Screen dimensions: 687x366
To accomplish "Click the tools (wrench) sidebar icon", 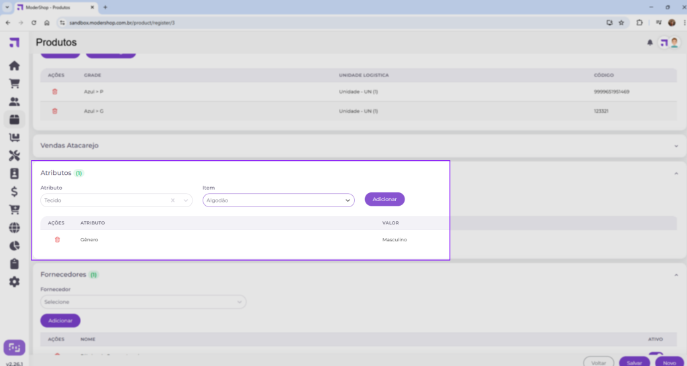I will tap(14, 156).
